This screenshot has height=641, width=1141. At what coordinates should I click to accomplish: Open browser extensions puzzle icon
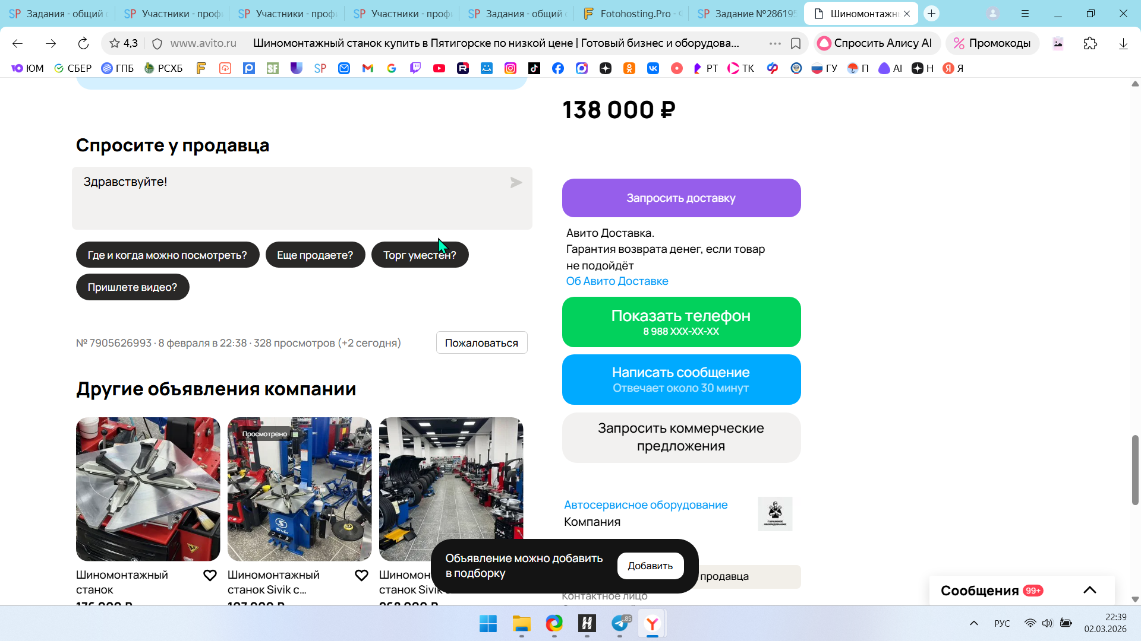(x=1090, y=43)
